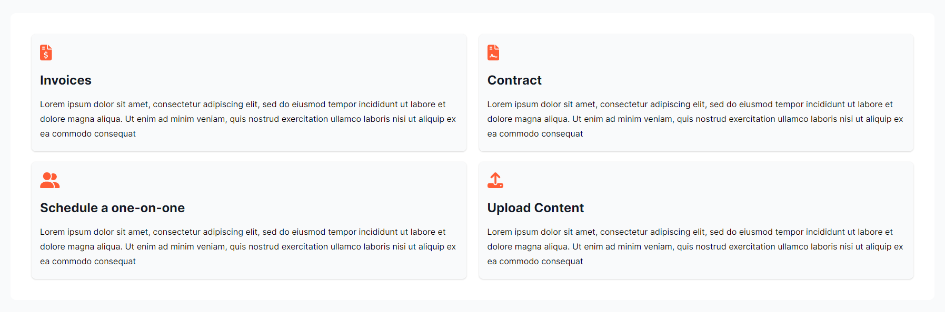
Task: Click the upload arrow icon
Action: click(x=495, y=180)
